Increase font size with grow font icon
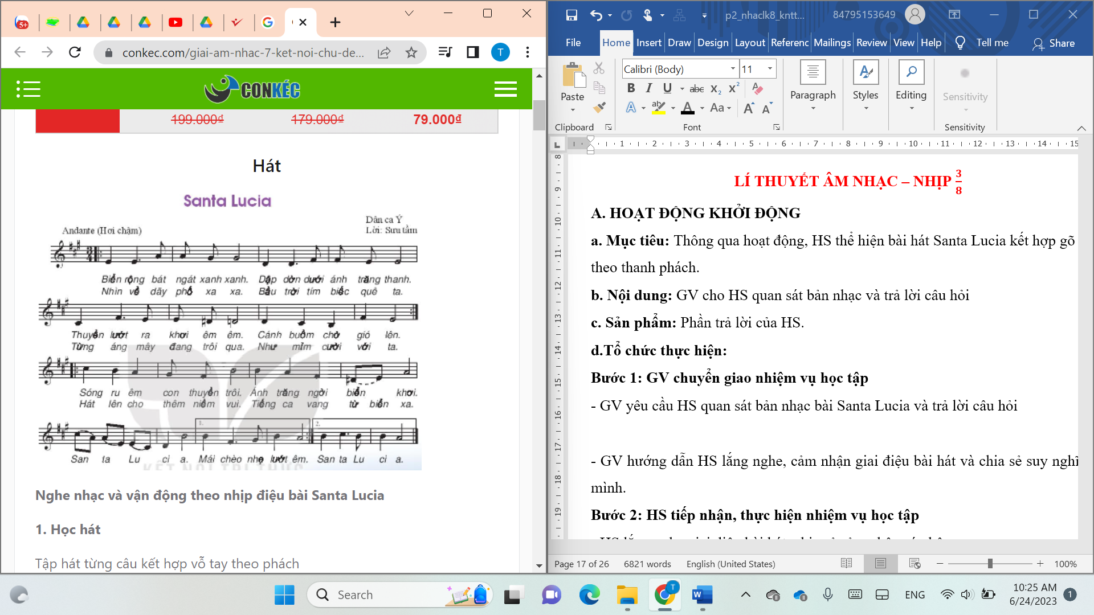Viewport: 1094px width, 615px height. coord(749,108)
